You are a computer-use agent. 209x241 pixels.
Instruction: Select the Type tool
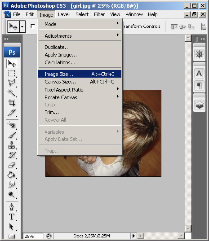12,217
